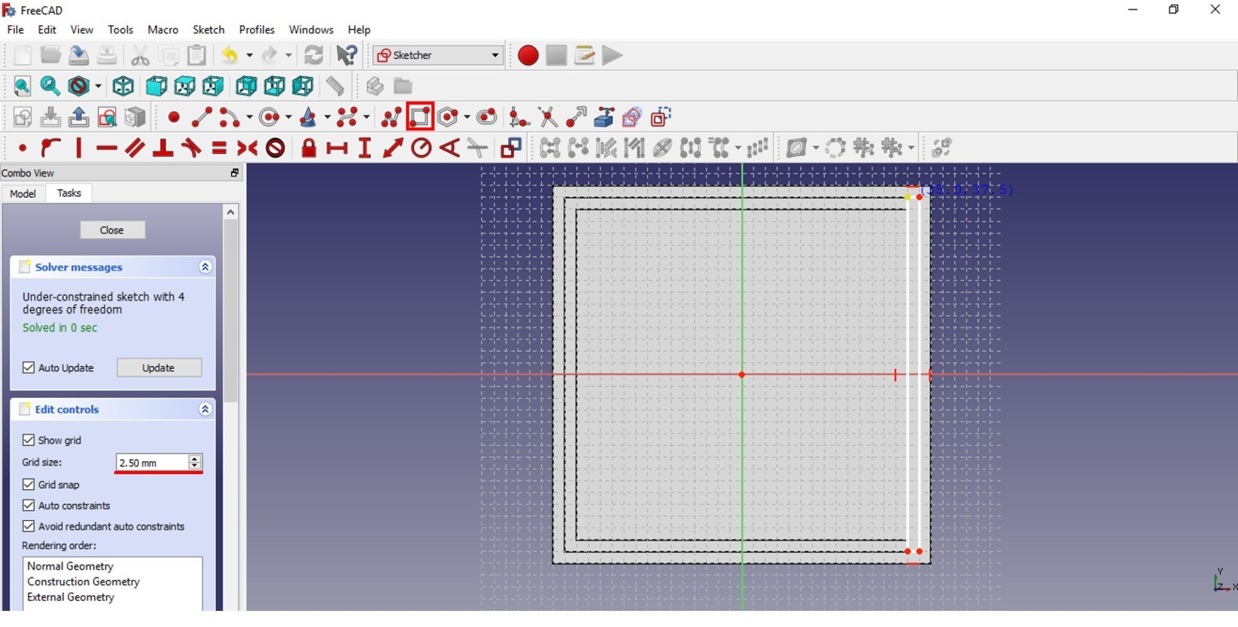
Task: Start macro recording with the red record icon
Action: pyautogui.click(x=527, y=55)
